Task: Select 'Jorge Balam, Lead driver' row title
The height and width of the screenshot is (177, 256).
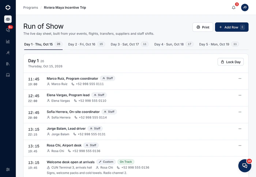Action: point(66,129)
